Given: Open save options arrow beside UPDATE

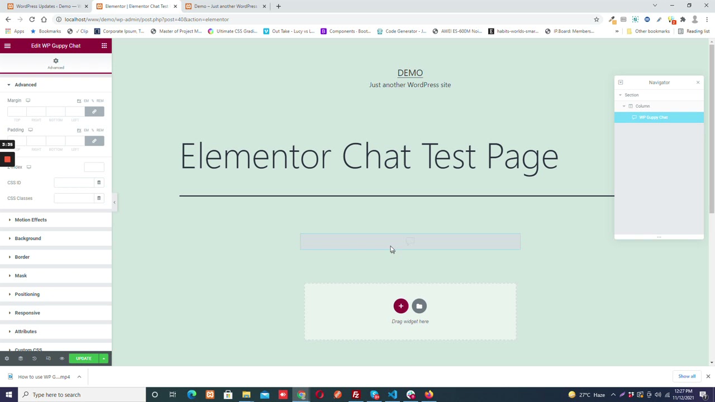Looking at the screenshot, I should pyautogui.click(x=103, y=358).
